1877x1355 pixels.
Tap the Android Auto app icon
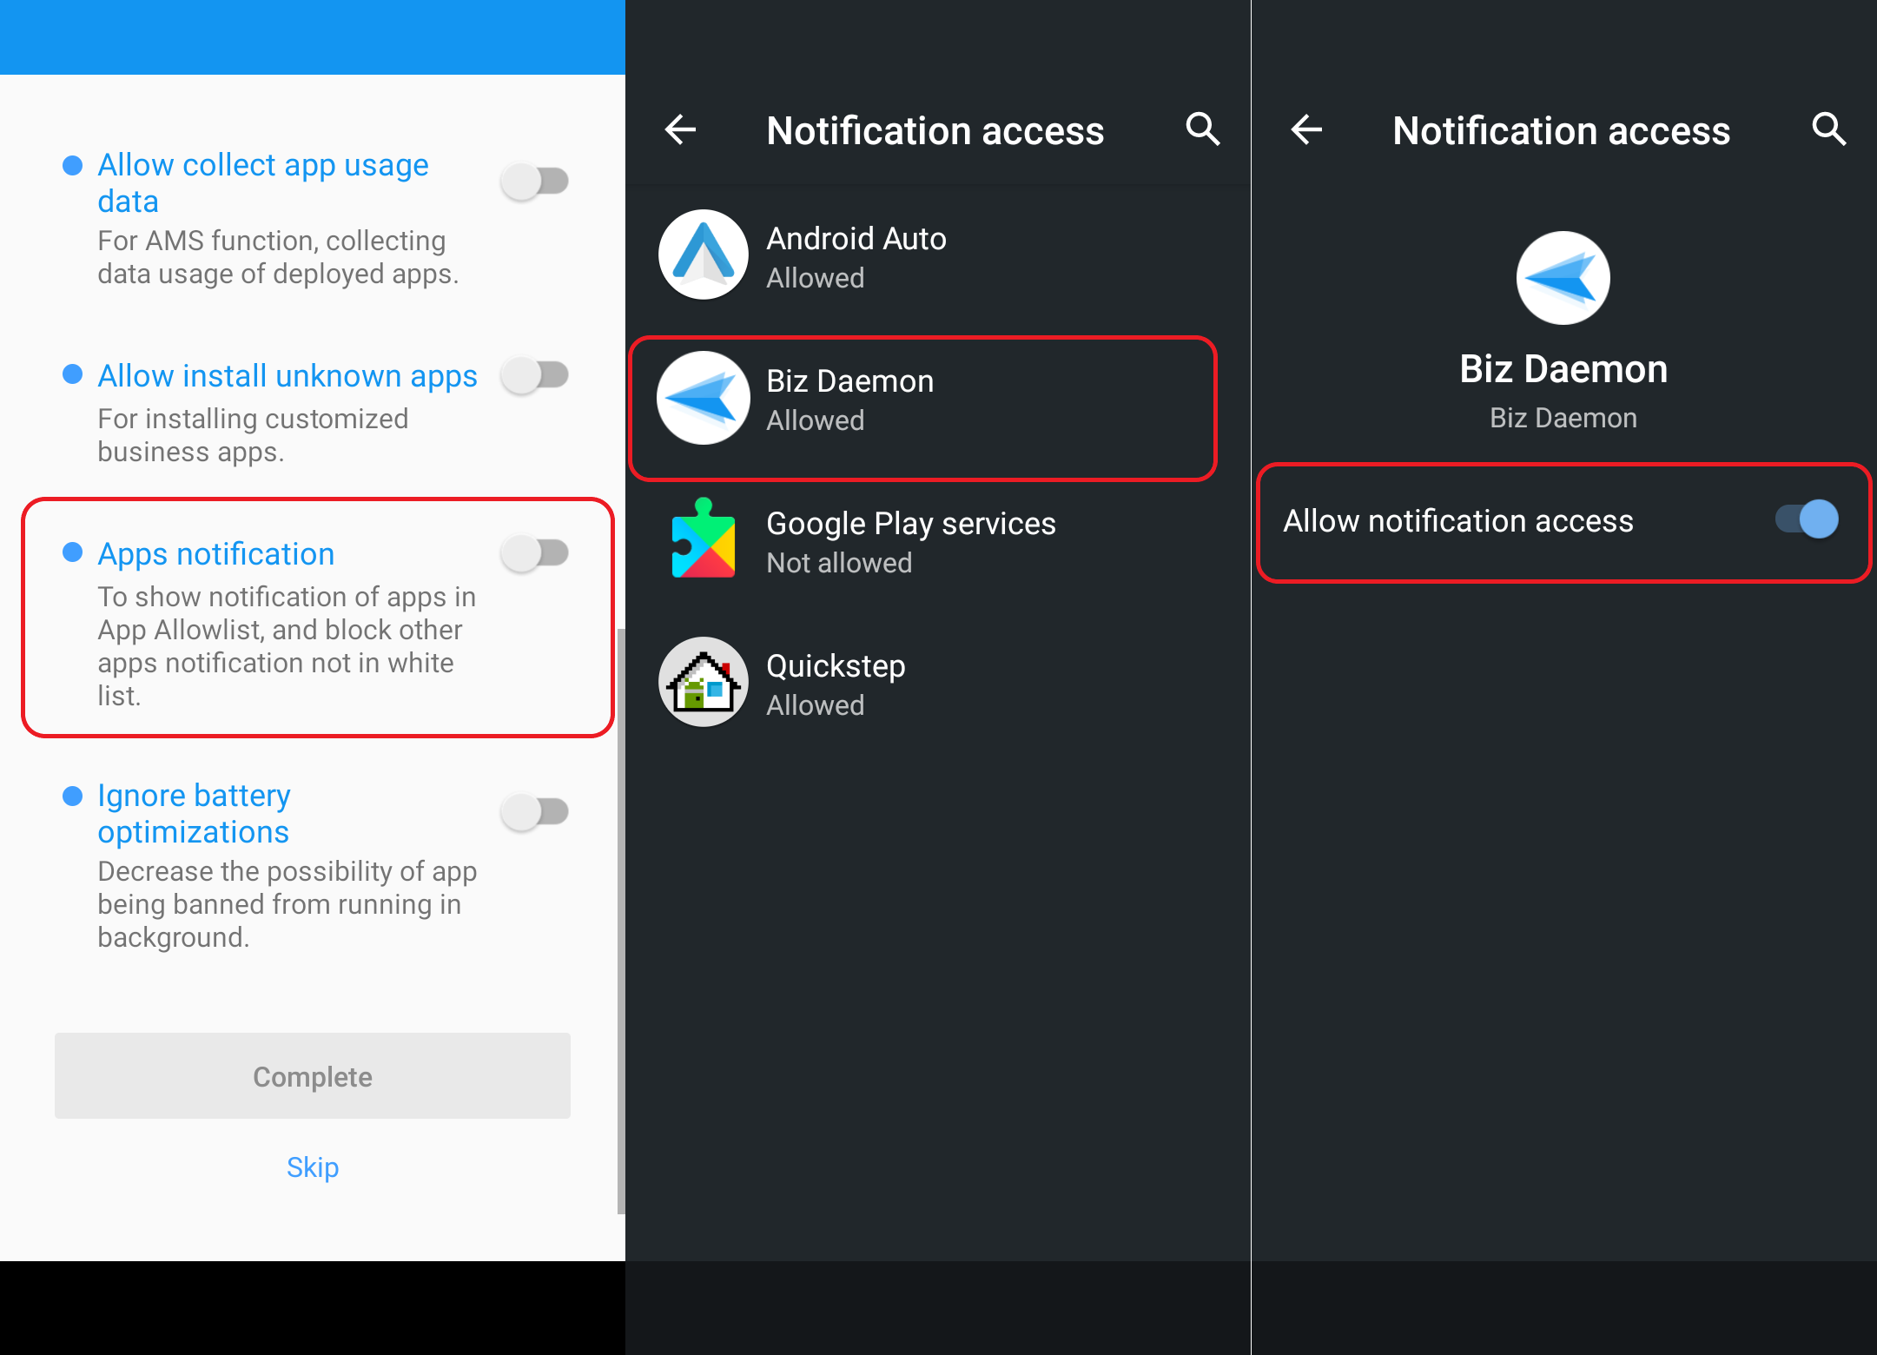[704, 254]
